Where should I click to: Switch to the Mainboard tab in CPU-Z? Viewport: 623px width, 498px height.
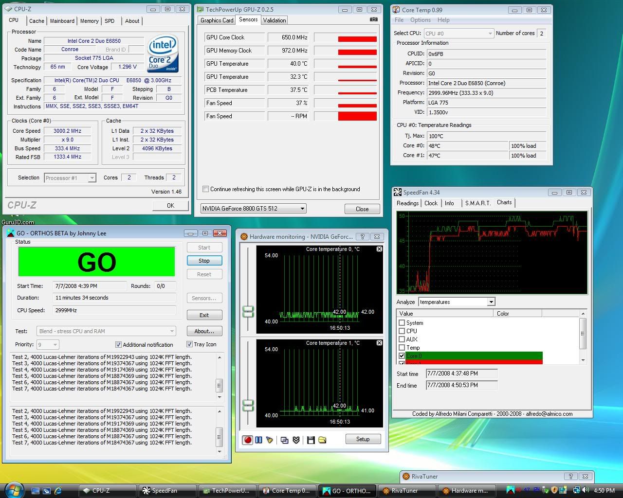pos(62,21)
